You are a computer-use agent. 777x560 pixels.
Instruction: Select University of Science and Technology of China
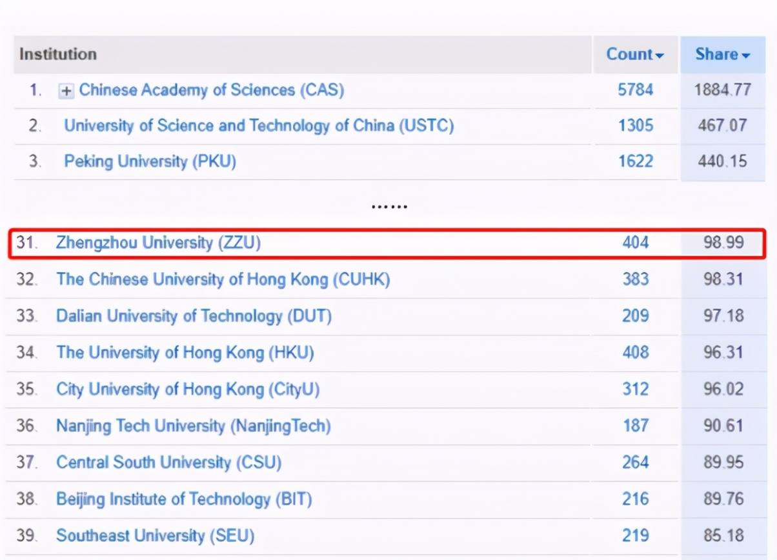click(x=258, y=126)
